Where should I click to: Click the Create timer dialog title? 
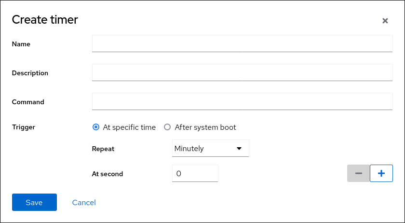[45, 20]
